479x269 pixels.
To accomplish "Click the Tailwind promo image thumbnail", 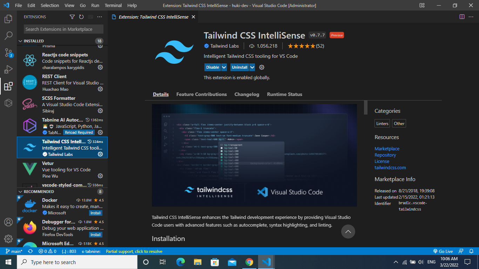I will 254,155.
